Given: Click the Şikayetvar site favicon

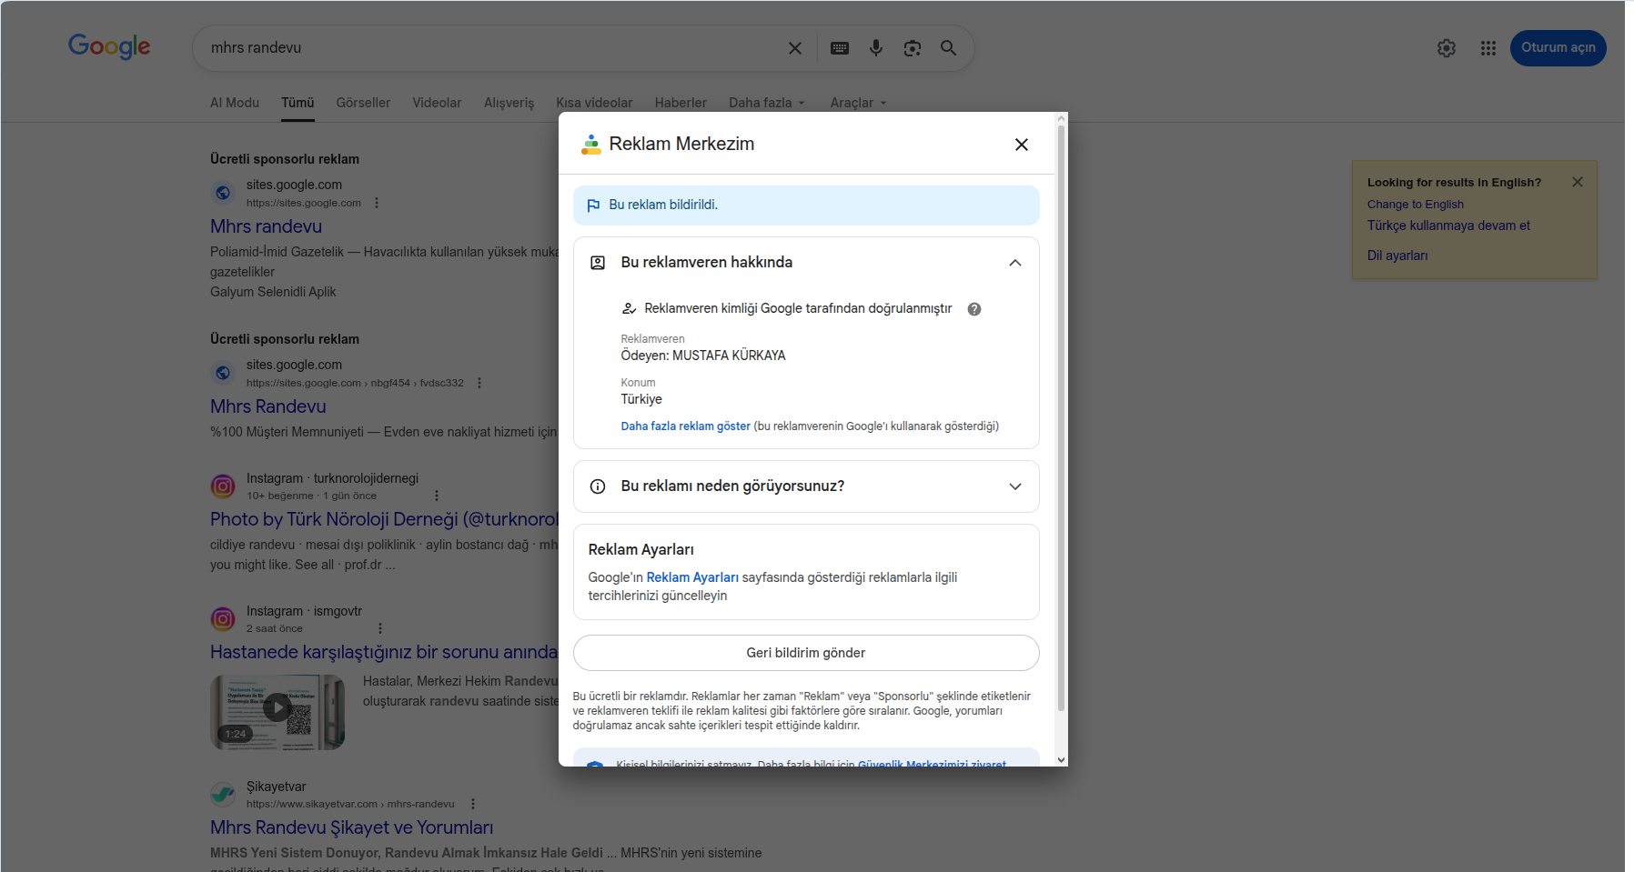Looking at the screenshot, I should [x=223, y=795].
